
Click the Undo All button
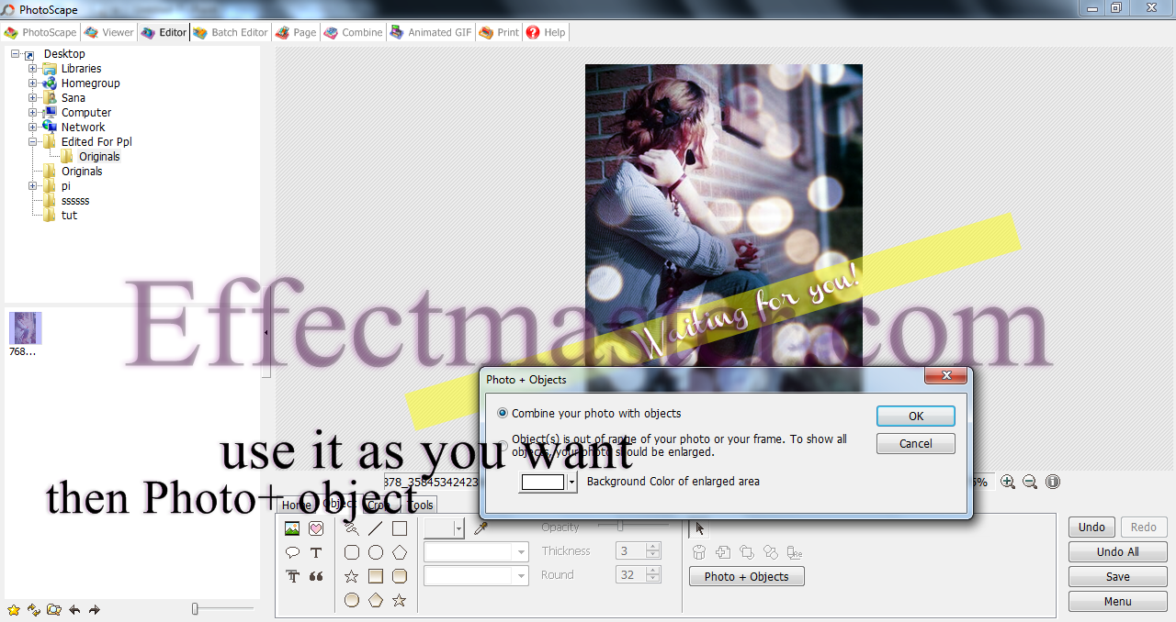click(x=1117, y=551)
